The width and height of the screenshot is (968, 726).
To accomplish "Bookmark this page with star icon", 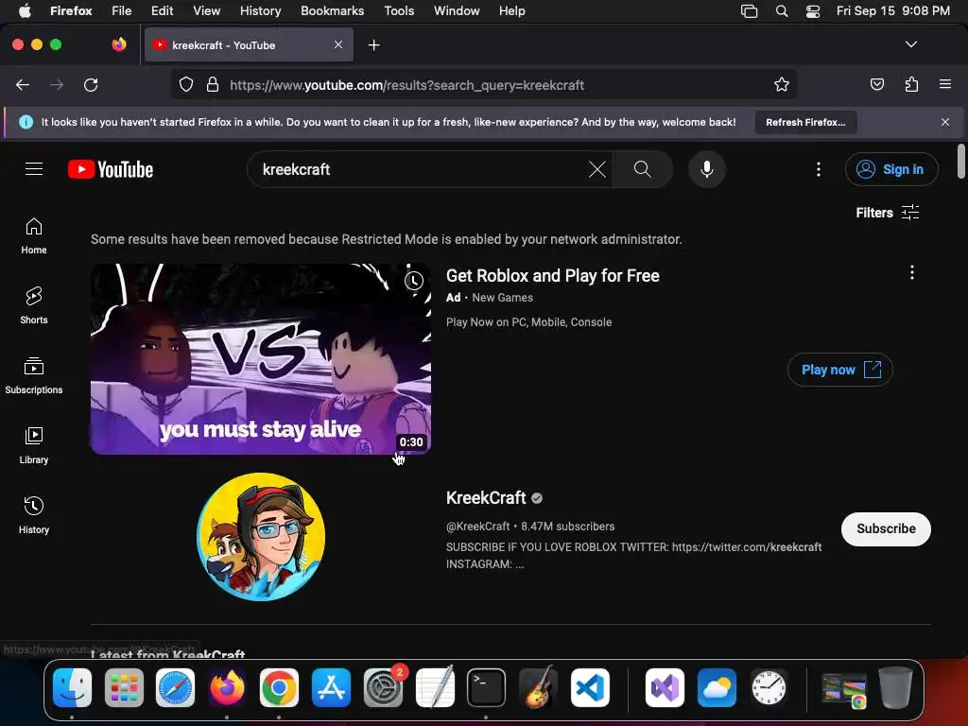I will click(x=782, y=84).
